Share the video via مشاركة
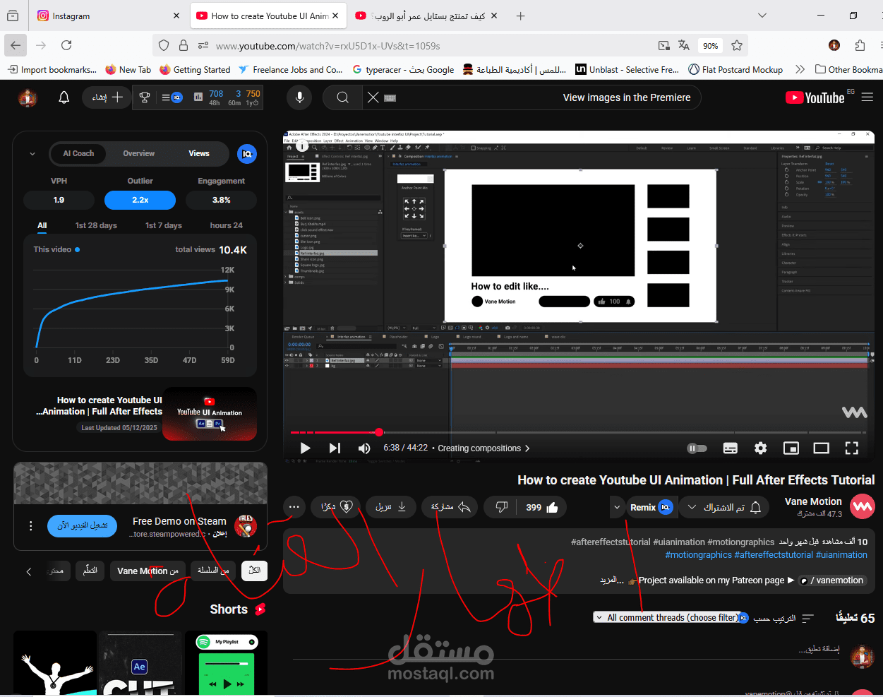883x697 pixels. tap(450, 507)
